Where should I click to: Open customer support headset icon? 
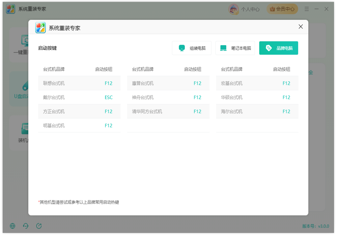coord(26,226)
